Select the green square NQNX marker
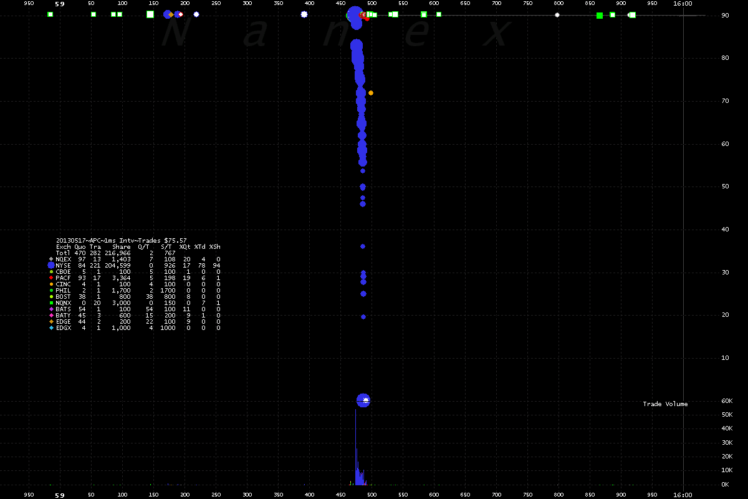This screenshot has height=499, width=748. [x=51, y=303]
